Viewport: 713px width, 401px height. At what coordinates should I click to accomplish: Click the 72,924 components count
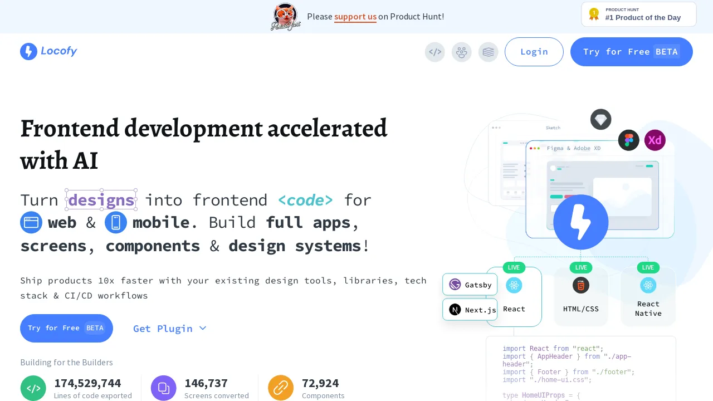tap(320, 383)
